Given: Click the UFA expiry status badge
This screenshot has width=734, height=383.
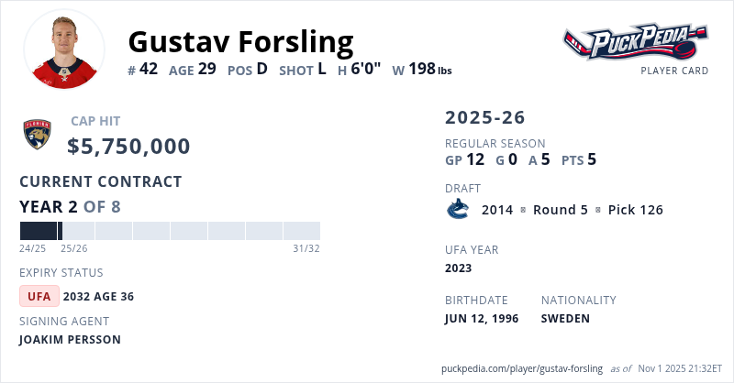Looking at the screenshot, I should pyautogui.click(x=39, y=296).
